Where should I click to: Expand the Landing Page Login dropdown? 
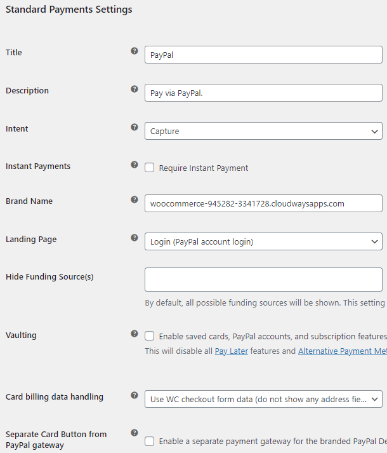click(x=263, y=241)
